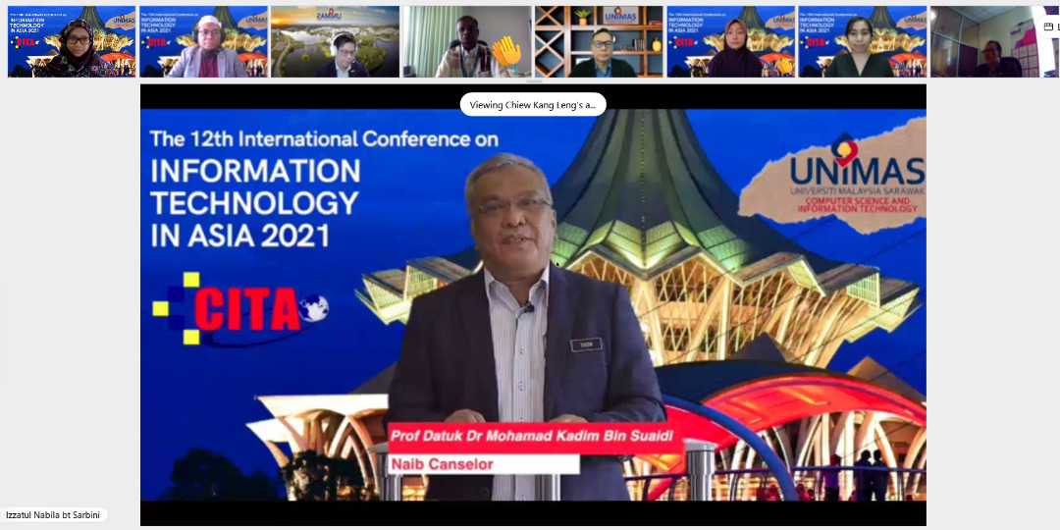Click the "INFORMATION TECHNOLOGY IN ASIA 2021" heading

pos(254,203)
